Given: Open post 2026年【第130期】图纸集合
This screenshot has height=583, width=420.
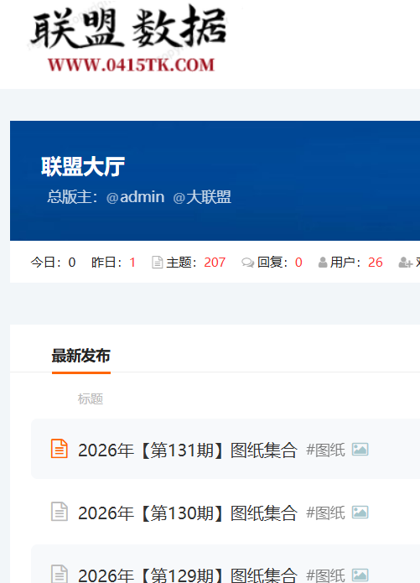Looking at the screenshot, I should tap(188, 513).
